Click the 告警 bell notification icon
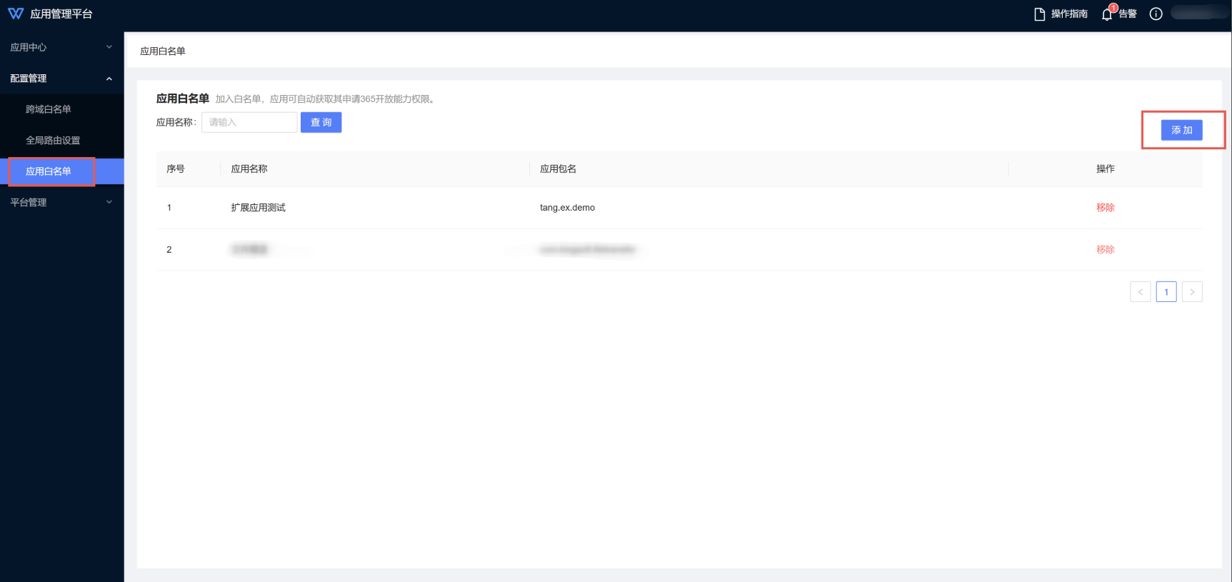 [x=1107, y=14]
